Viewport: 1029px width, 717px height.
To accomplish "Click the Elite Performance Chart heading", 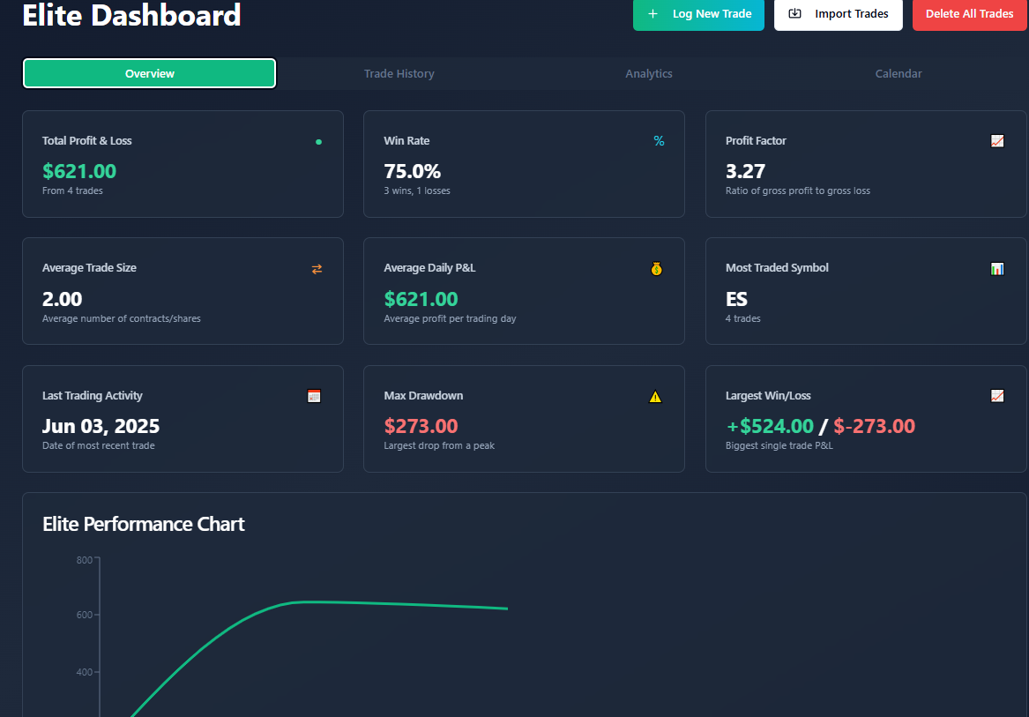I will pos(143,524).
